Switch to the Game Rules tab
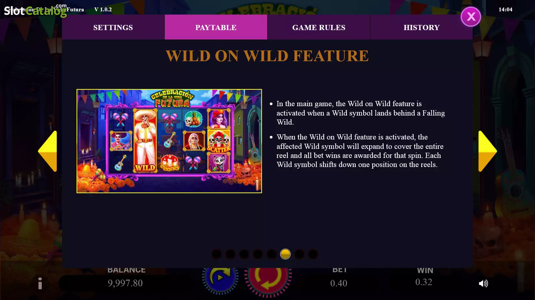535x300 pixels. pos(319,27)
